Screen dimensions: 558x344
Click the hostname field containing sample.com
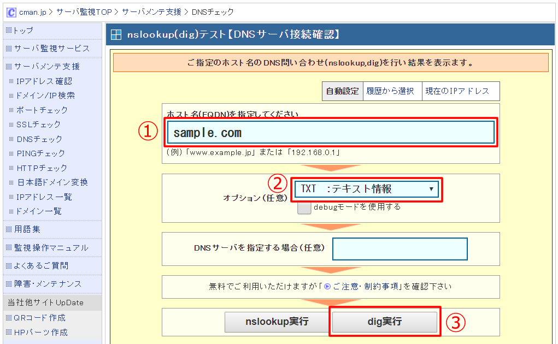click(x=331, y=133)
